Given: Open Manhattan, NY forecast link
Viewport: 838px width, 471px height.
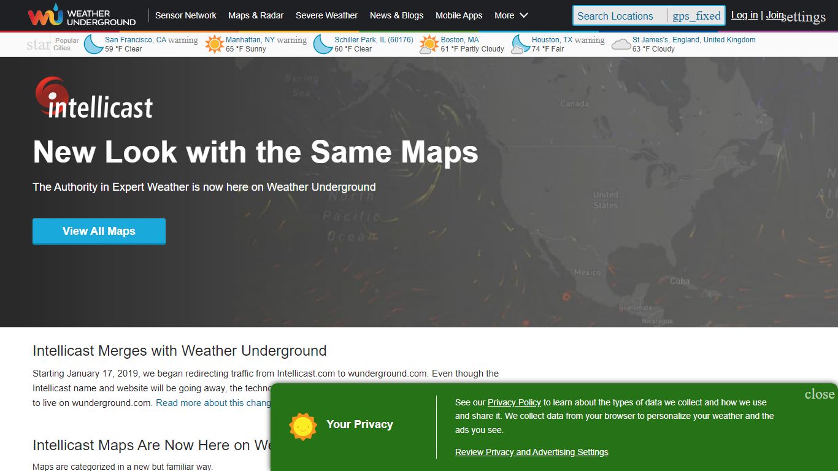Looking at the screenshot, I should 250,40.
